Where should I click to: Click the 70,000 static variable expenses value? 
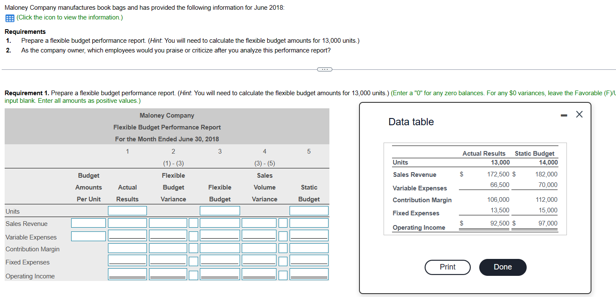click(548, 185)
